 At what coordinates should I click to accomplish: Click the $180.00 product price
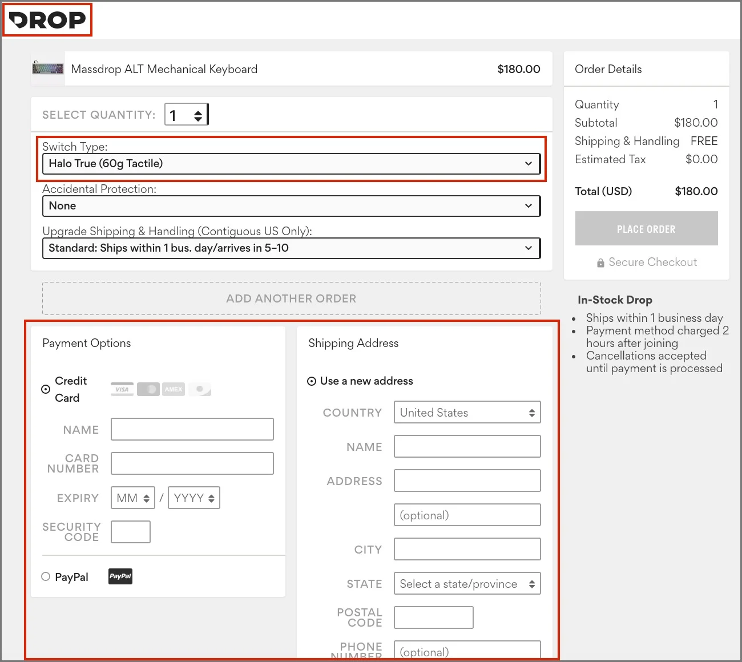[x=519, y=69]
